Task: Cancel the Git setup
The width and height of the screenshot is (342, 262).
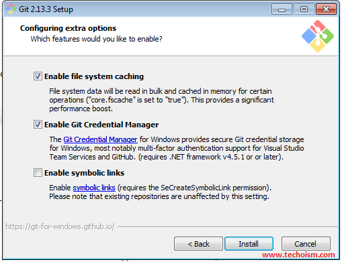Action: tap(306, 244)
